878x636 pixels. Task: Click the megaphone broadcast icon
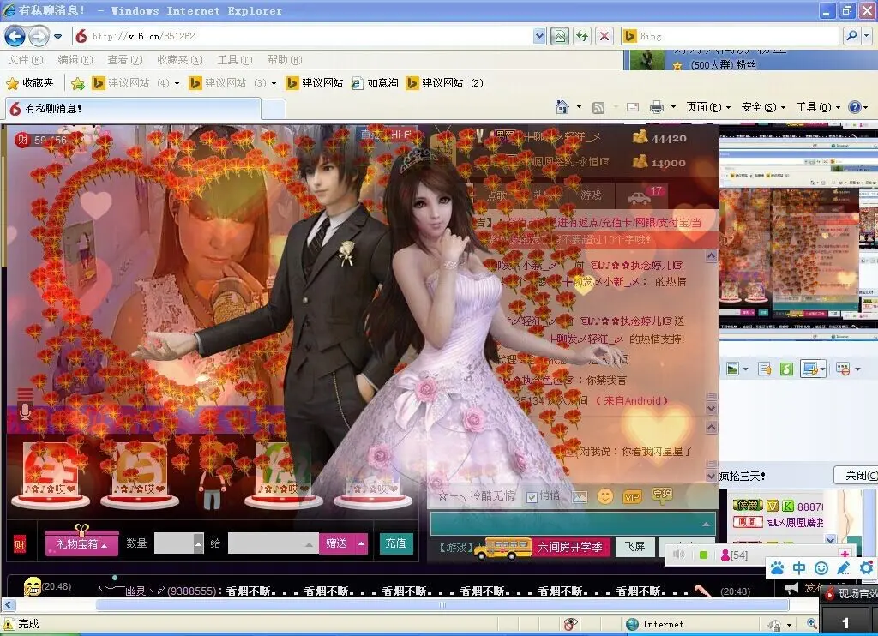click(x=791, y=588)
